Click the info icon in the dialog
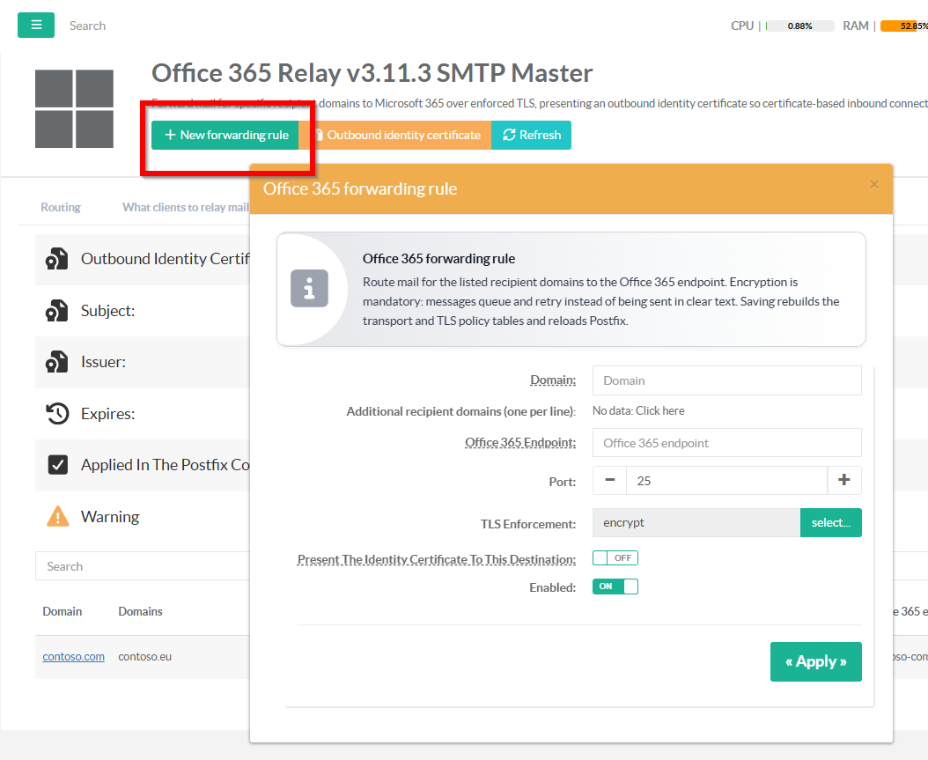The image size is (928, 760). point(309,289)
